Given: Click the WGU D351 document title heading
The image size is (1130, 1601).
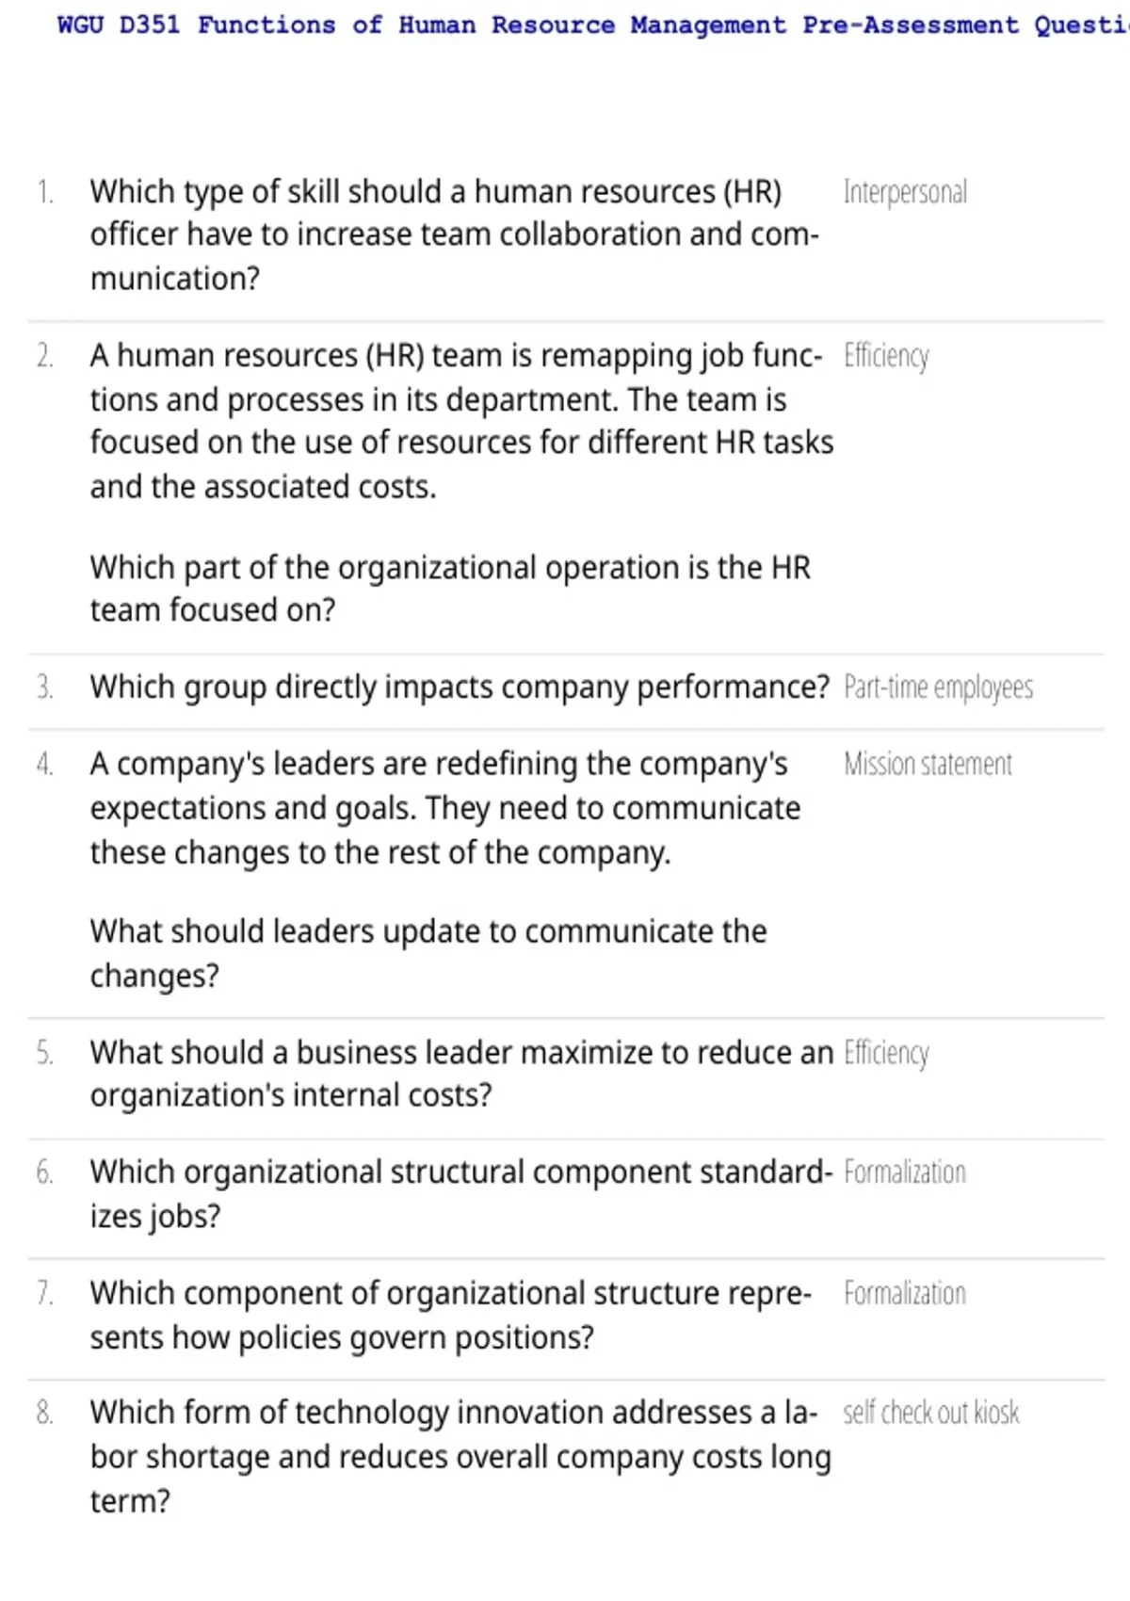Looking at the screenshot, I should point(593,25).
